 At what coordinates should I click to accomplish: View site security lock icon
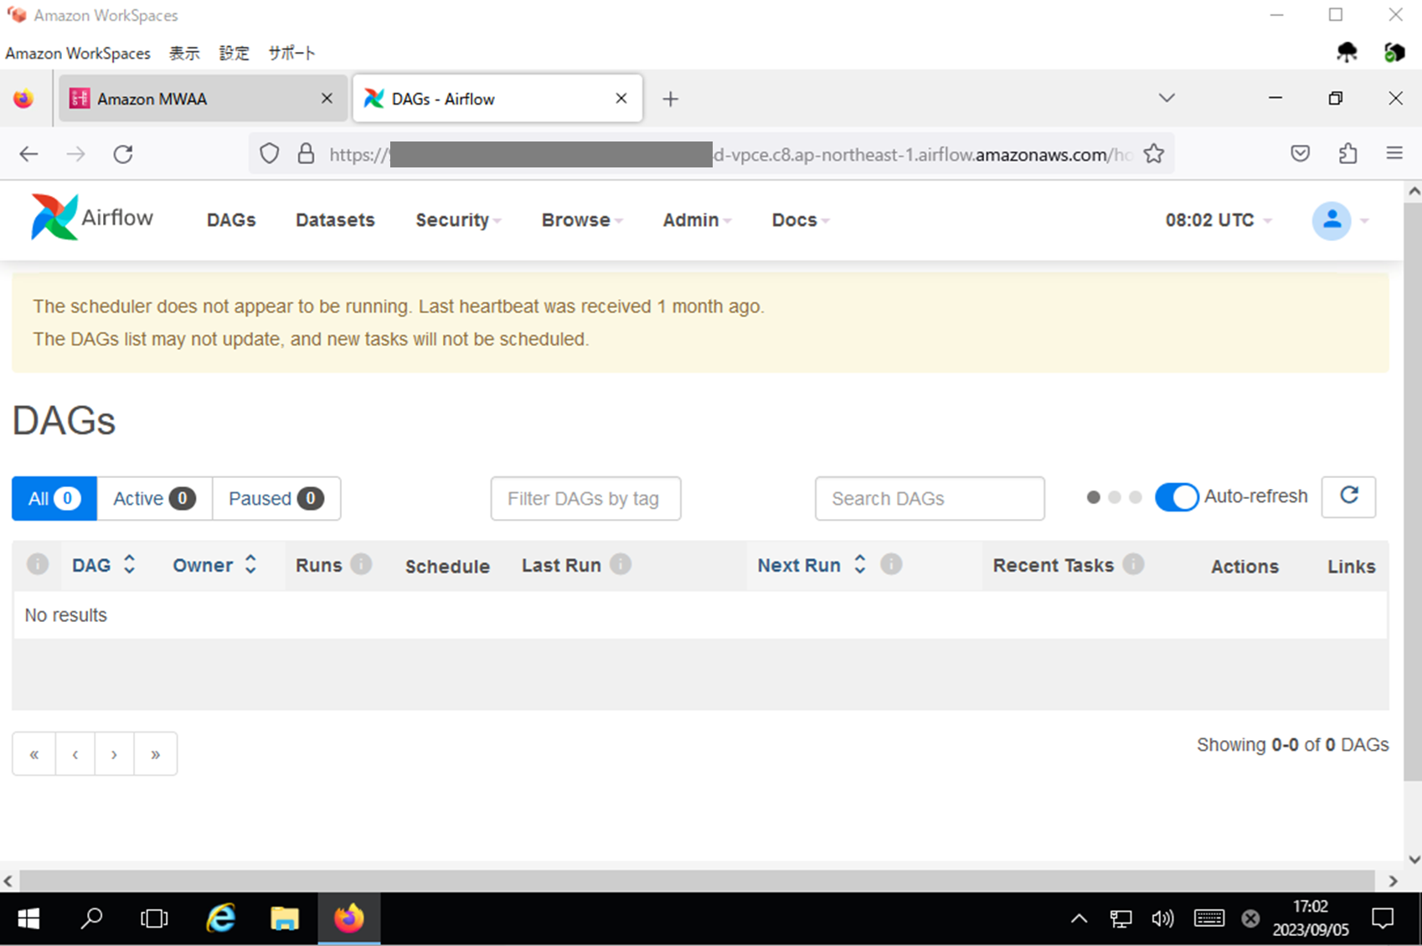(307, 154)
